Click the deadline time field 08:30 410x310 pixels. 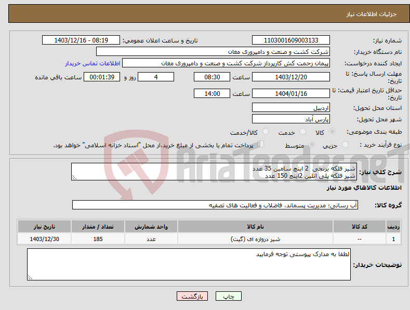pyautogui.click(x=212, y=77)
